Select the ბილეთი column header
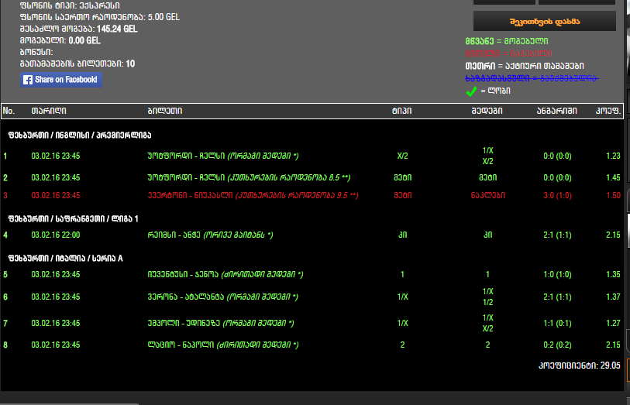630x405 pixels. [x=165, y=111]
